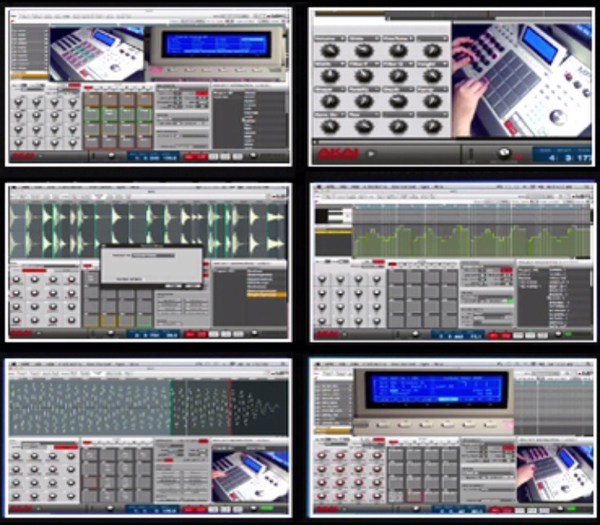
Task: Click the first F-key button under the large blue LCD
Action: pyautogui.click(x=383, y=425)
